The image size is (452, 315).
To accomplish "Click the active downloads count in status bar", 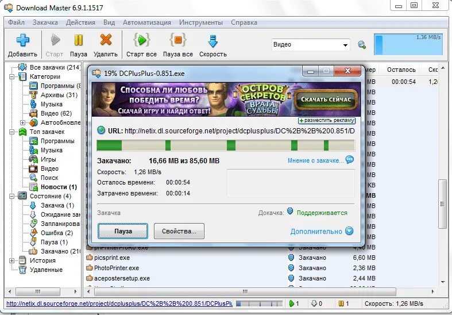I will (294, 304).
